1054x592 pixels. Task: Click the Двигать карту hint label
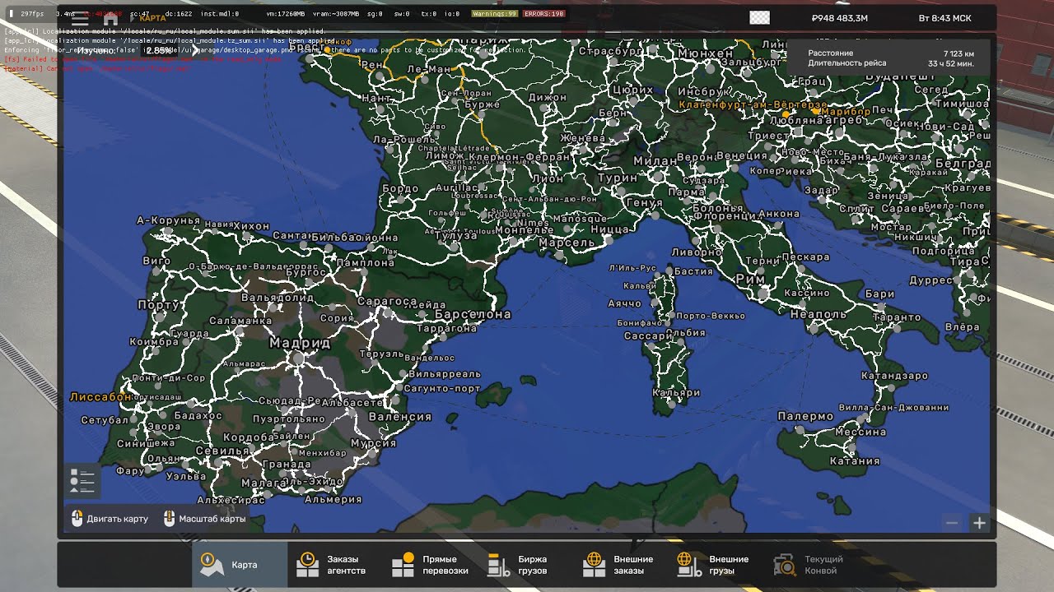[x=118, y=519]
